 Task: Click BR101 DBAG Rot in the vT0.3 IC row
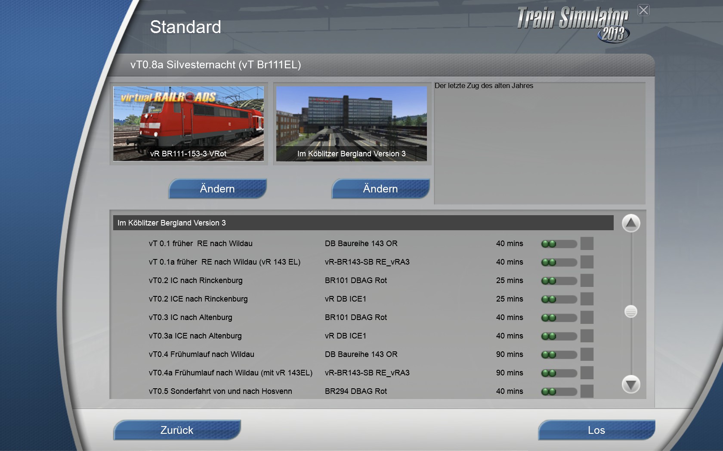(x=356, y=317)
